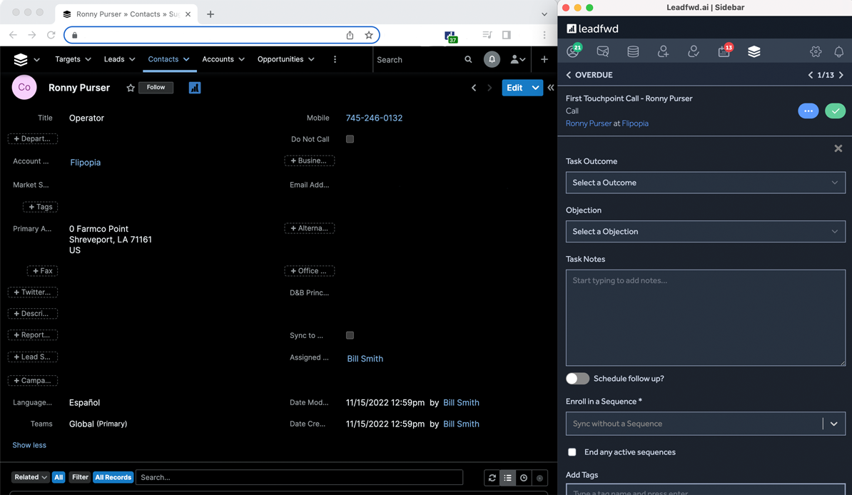Open the extension icon with 37 badge
The width and height of the screenshot is (852, 495).
point(450,36)
